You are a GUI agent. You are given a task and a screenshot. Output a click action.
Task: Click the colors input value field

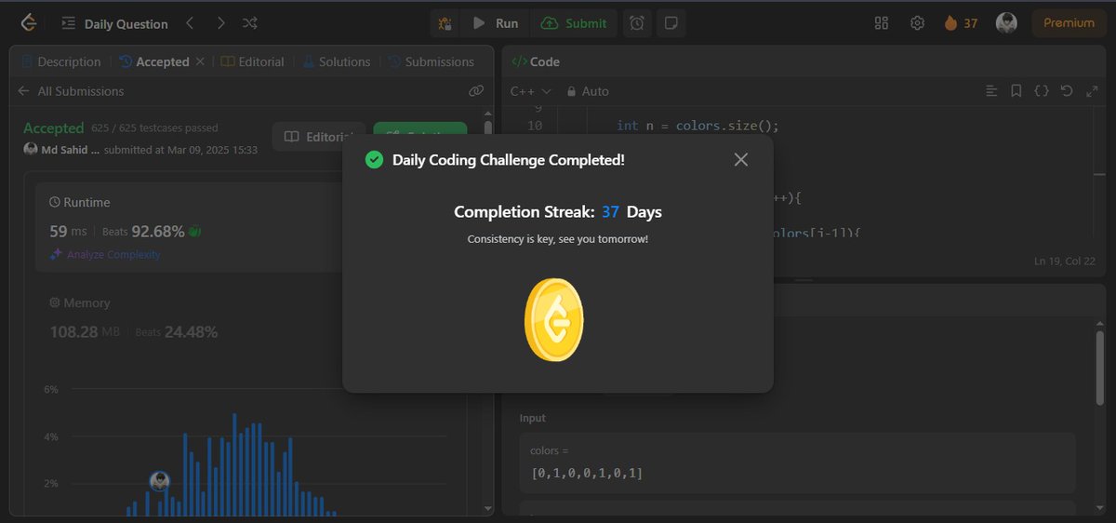point(797,463)
